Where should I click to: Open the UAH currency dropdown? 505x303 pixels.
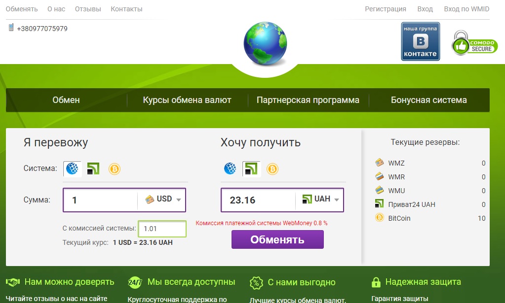click(321, 200)
